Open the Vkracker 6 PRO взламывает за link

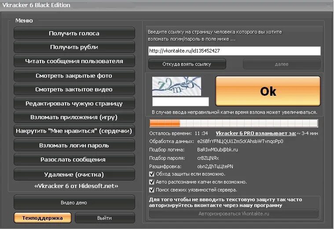point(256,133)
